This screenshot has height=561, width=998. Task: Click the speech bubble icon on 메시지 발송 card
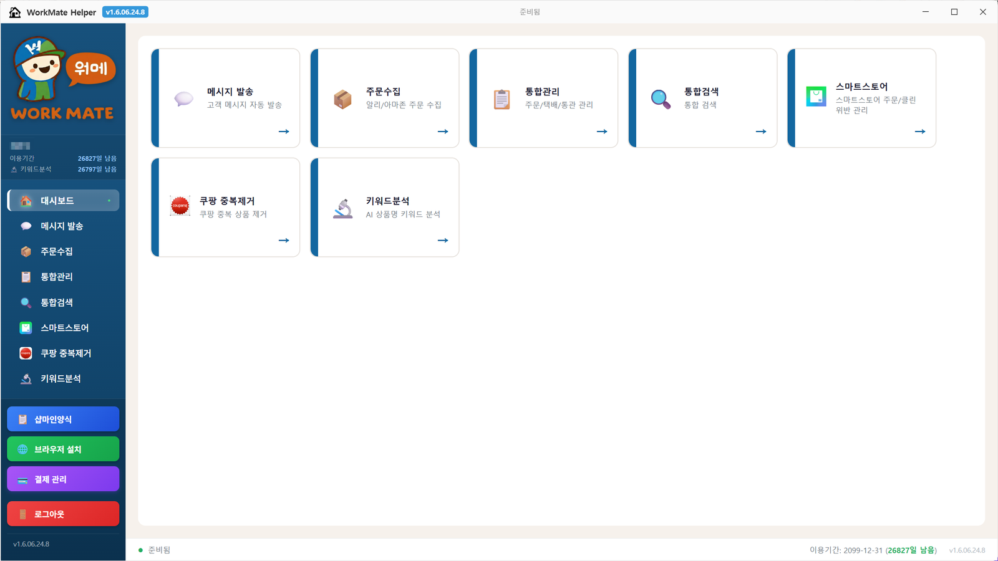(x=183, y=98)
